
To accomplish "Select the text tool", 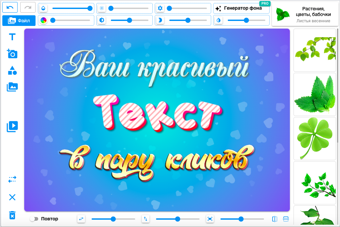I will pyautogui.click(x=12, y=37).
